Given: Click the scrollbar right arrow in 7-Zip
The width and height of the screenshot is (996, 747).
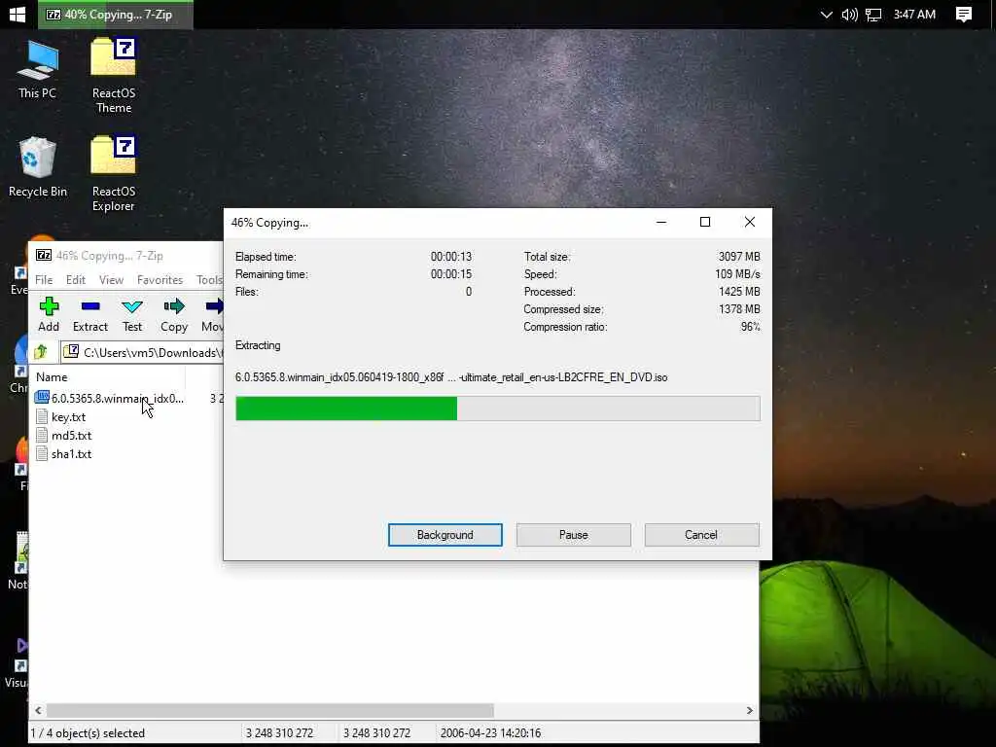Looking at the screenshot, I should coord(750,710).
